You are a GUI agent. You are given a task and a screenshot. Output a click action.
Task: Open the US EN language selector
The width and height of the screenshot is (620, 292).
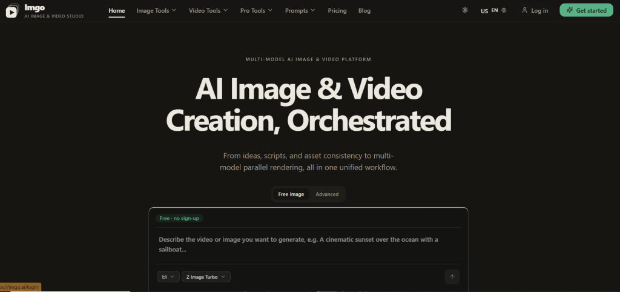coord(493,11)
